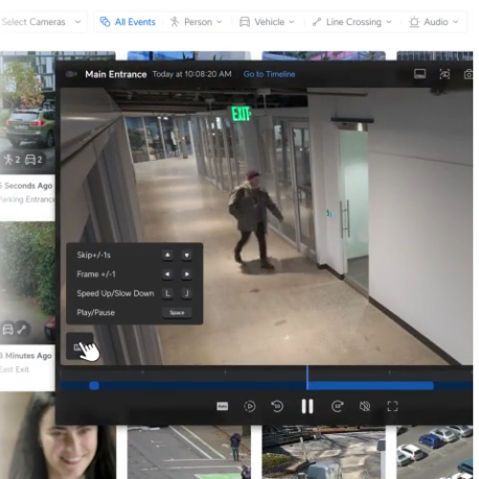Image resolution: width=479 pixels, height=479 pixels.
Task: Take a snapshot with the camera icon
Action: tap(468, 74)
